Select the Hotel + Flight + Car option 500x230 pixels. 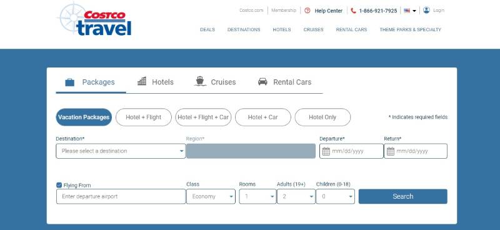203,117
